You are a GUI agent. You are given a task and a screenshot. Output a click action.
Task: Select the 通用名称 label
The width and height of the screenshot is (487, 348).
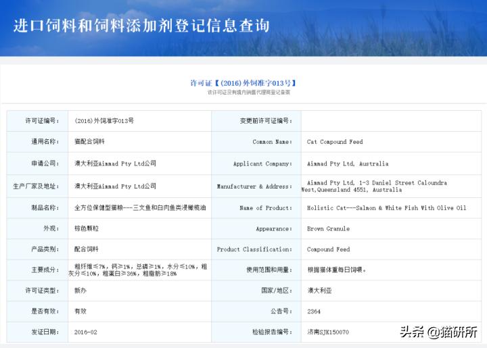(45, 141)
